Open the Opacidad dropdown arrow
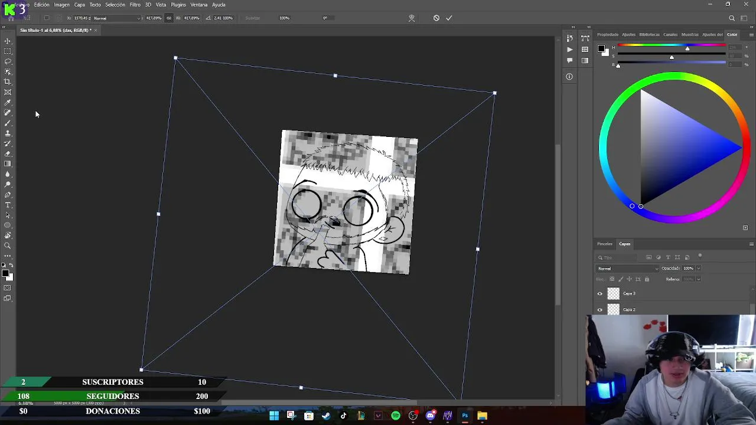Image resolution: width=756 pixels, height=425 pixels. [698, 269]
